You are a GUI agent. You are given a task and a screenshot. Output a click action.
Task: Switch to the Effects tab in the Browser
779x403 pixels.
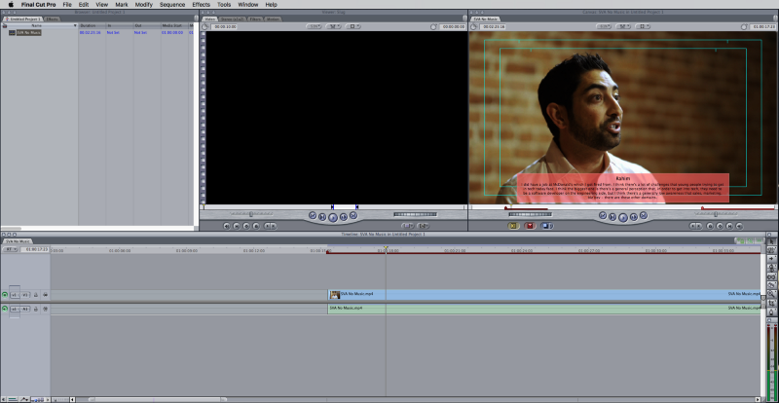pos(52,18)
